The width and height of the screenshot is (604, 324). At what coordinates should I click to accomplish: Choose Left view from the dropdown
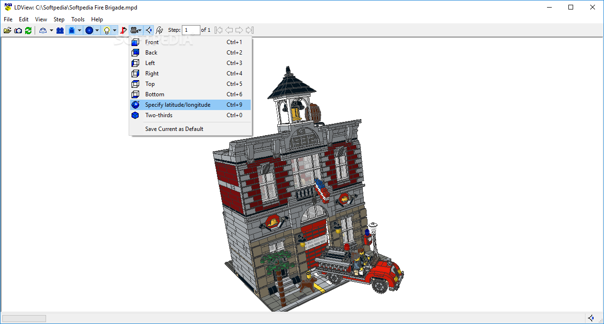(x=190, y=63)
